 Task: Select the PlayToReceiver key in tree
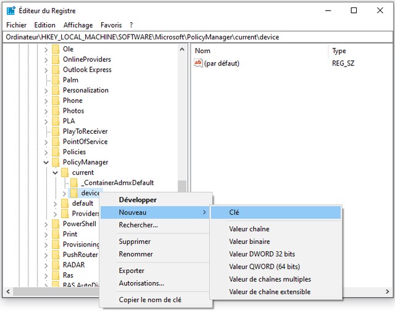tap(85, 131)
